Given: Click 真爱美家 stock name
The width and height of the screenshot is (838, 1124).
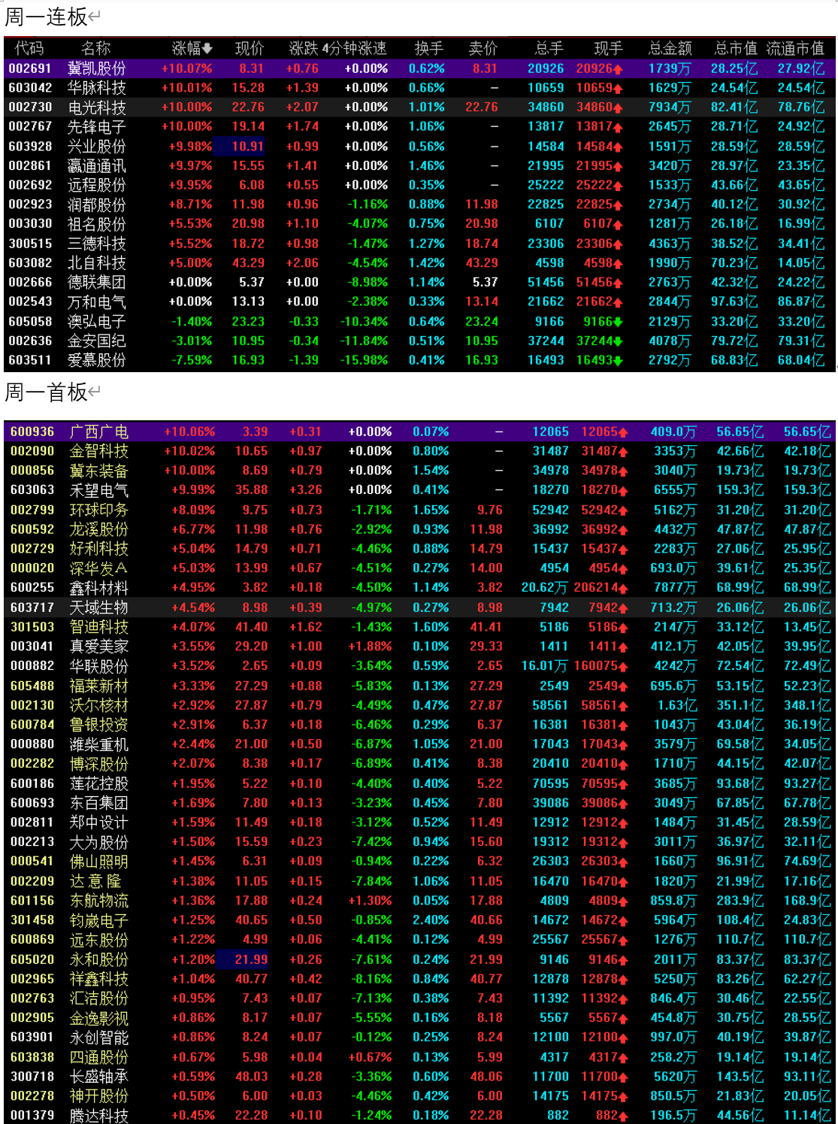Looking at the screenshot, I should pyautogui.click(x=99, y=647).
